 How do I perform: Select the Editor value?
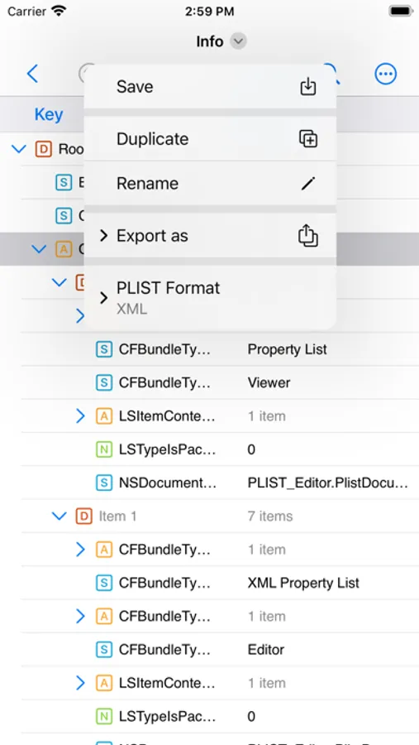(x=266, y=650)
